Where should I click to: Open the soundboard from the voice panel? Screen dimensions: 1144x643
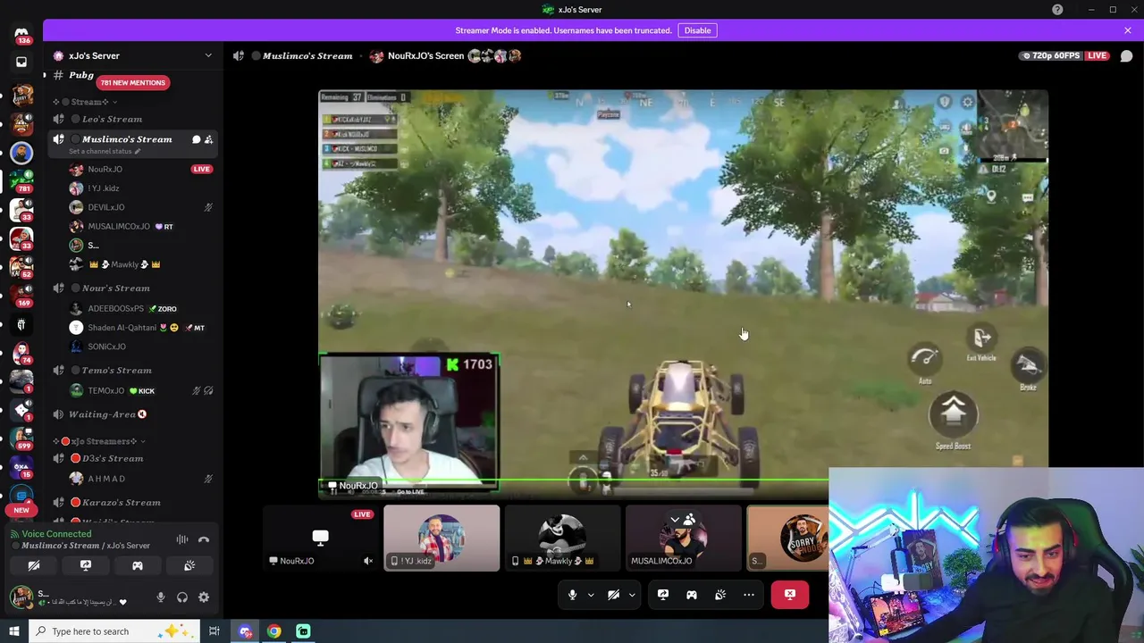[189, 565]
